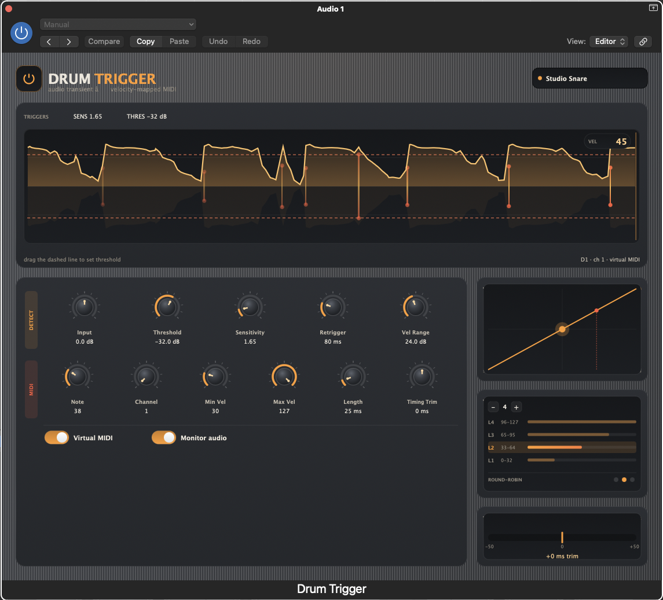Select the L3 65-95 velocity layer

tap(562, 435)
